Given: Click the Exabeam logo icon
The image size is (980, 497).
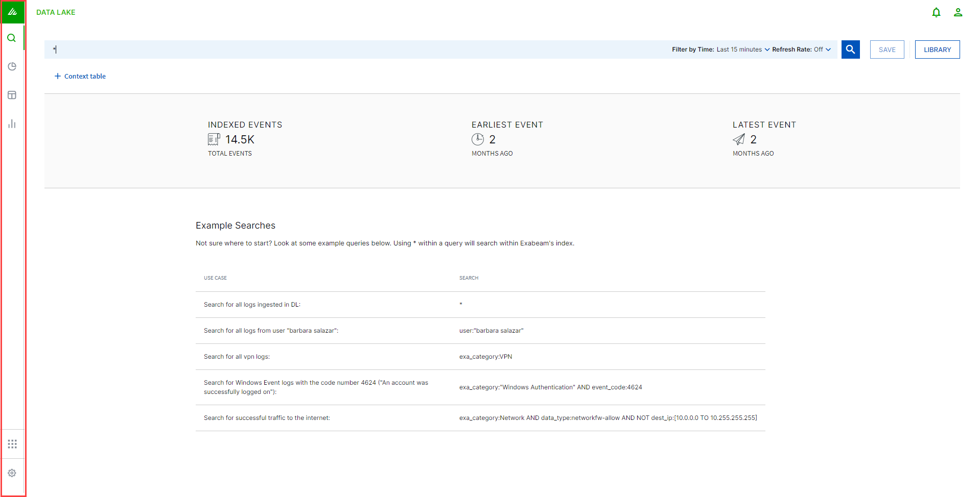Looking at the screenshot, I should (x=12, y=12).
